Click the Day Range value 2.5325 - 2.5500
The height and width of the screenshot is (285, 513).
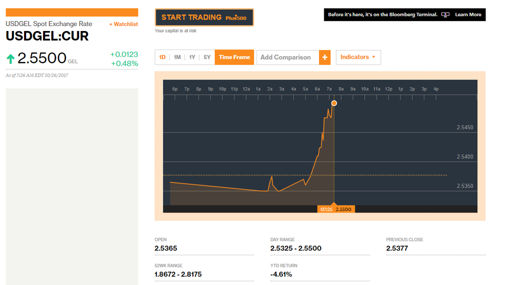pyautogui.click(x=296, y=248)
